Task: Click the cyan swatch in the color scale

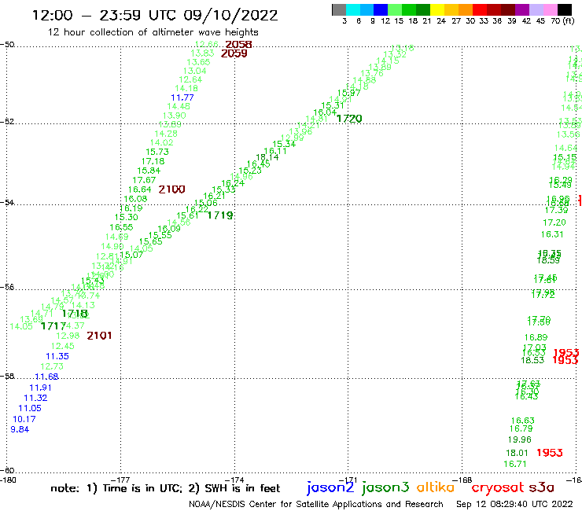Action: tap(353, 9)
